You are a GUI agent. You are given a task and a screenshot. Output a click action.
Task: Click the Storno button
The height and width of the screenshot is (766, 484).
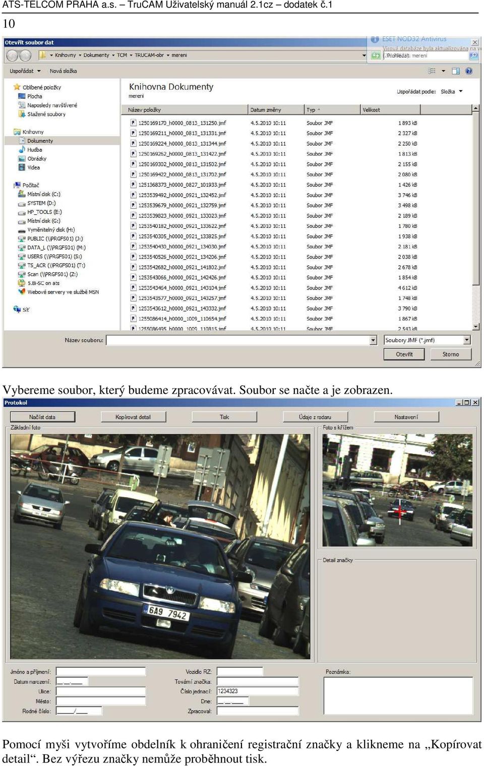pyautogui.click(x=451, y=355)
